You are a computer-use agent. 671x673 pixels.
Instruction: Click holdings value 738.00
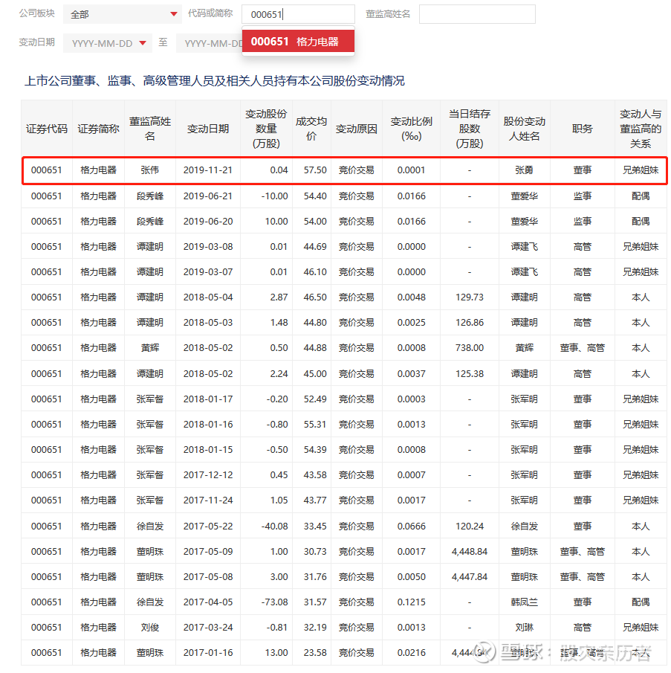click(x=470, y=348)
